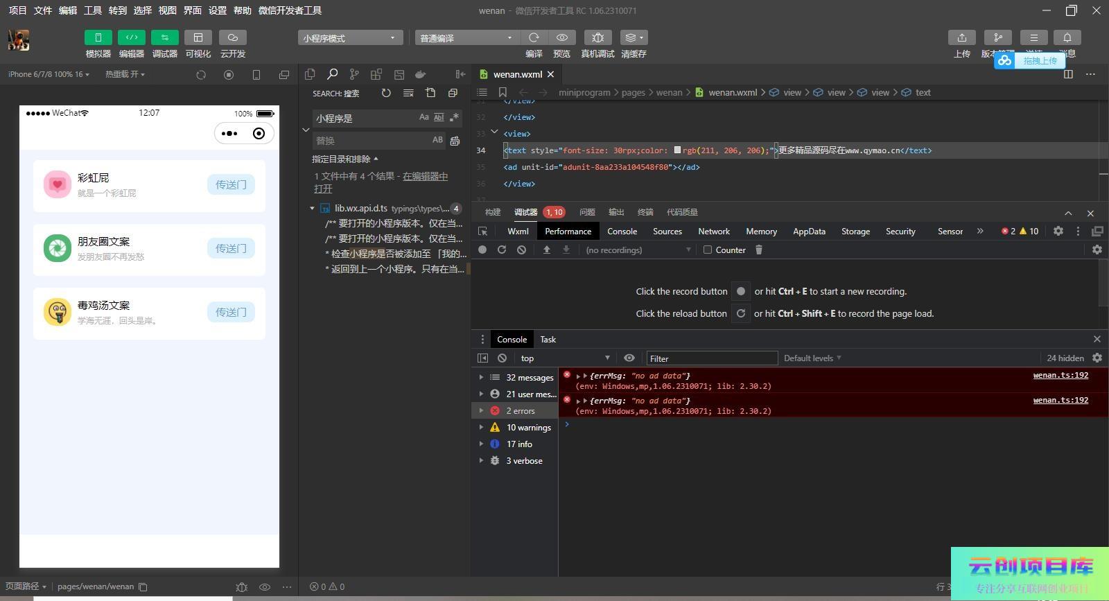This screenshot has width=1109, height=601.
Task: Click the 上传 upload icon
Action: [x=961, y=37]
